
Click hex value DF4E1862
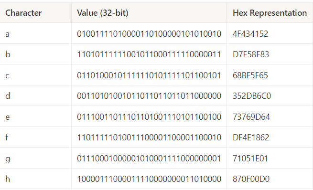coord(251,137)
